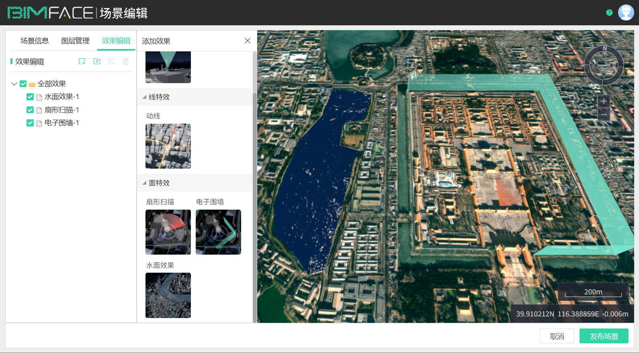The width and height of the screenshot is (639, 353).
Task: Click the zoom in plus button on map
Action: pos(603,101)
